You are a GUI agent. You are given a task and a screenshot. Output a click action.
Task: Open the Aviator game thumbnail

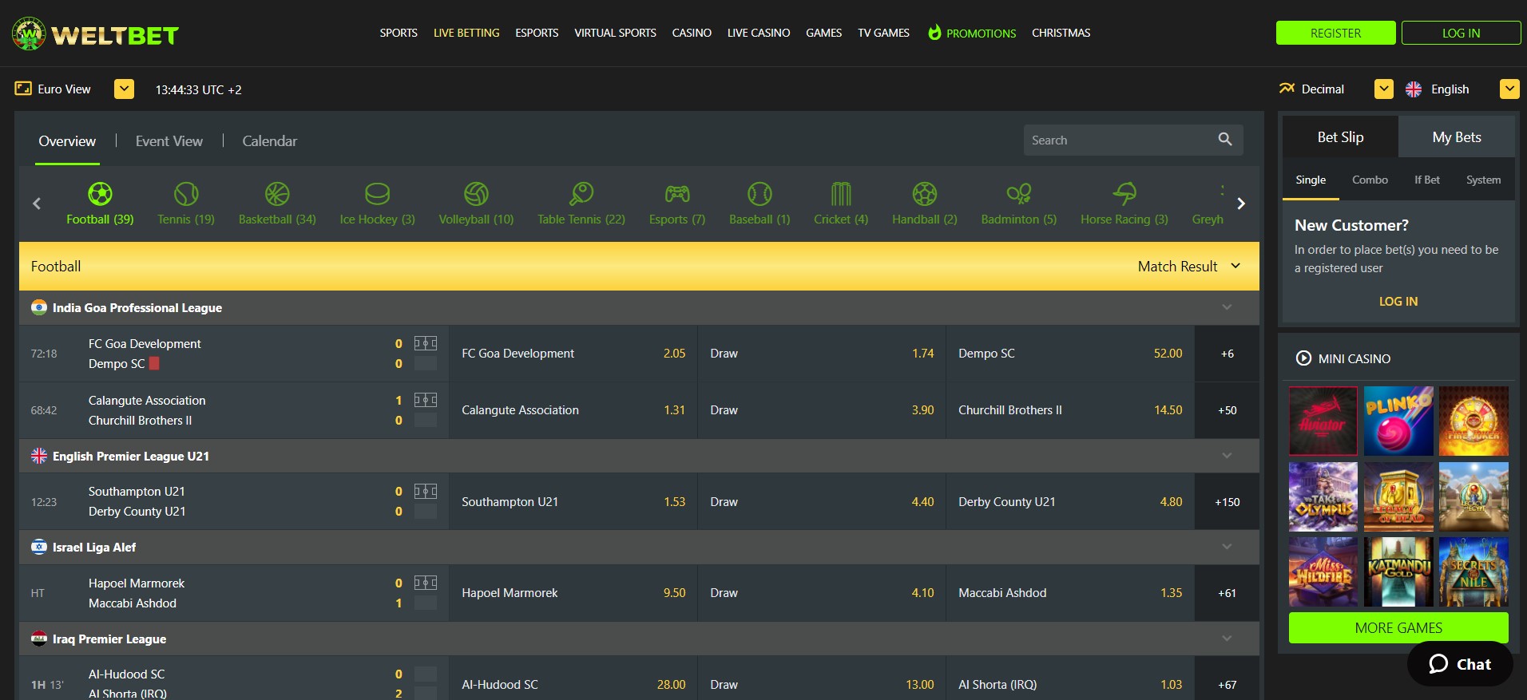1323,421
